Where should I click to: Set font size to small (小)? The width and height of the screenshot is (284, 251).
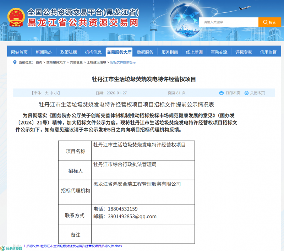[x=56, y=93]
